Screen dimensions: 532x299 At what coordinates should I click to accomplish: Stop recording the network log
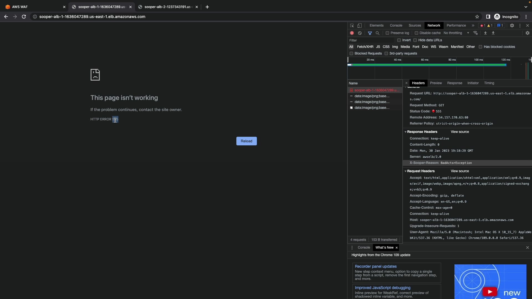pyautogui.click(x=352, y=33)
